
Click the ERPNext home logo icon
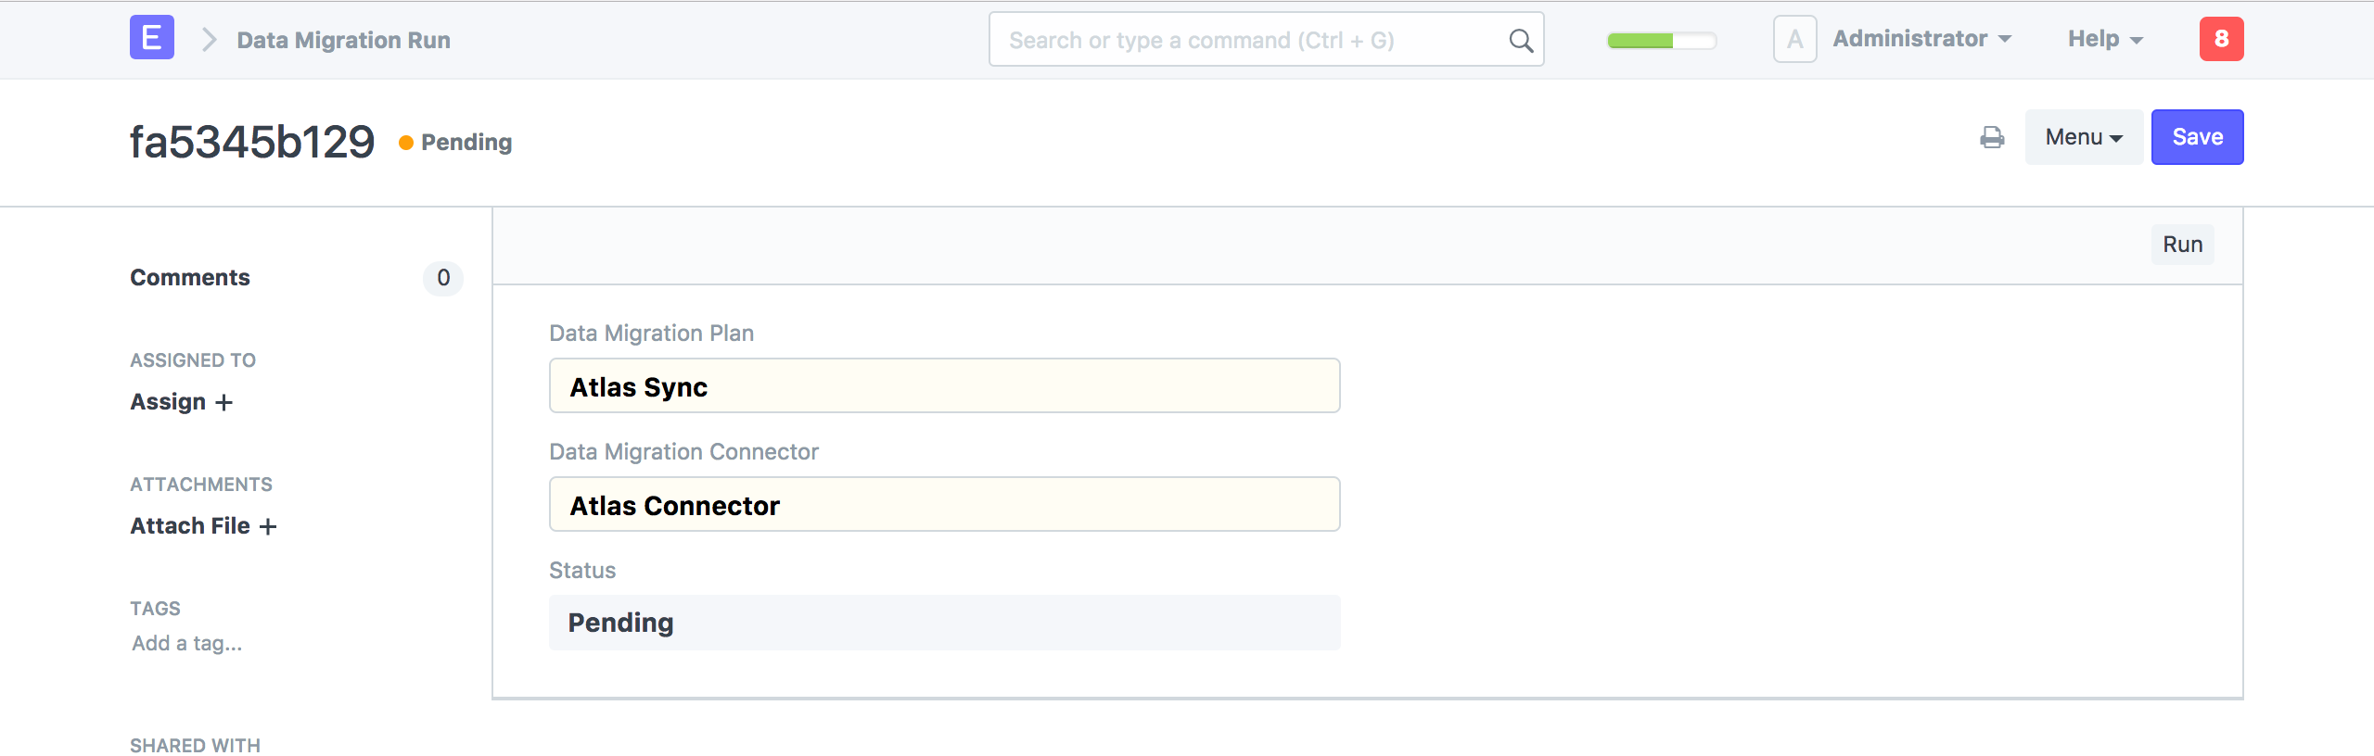coord(152,38)
